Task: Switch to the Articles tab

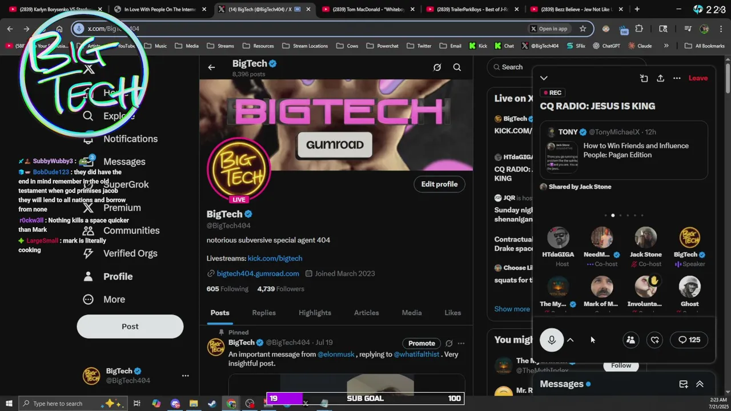Action: (x=366, y=313)
